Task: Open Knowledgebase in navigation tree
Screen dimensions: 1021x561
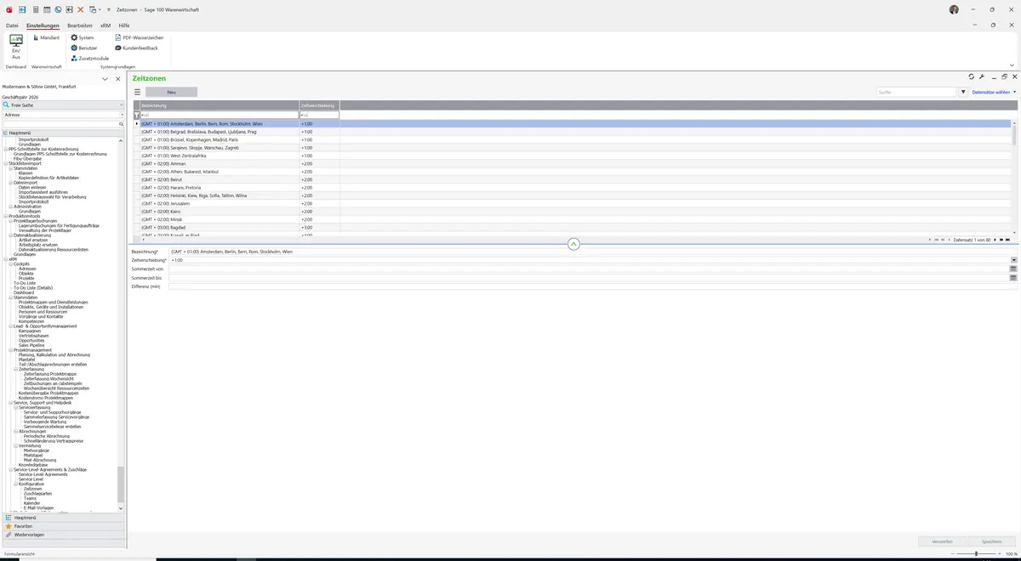Action: (x=32, y=465)
